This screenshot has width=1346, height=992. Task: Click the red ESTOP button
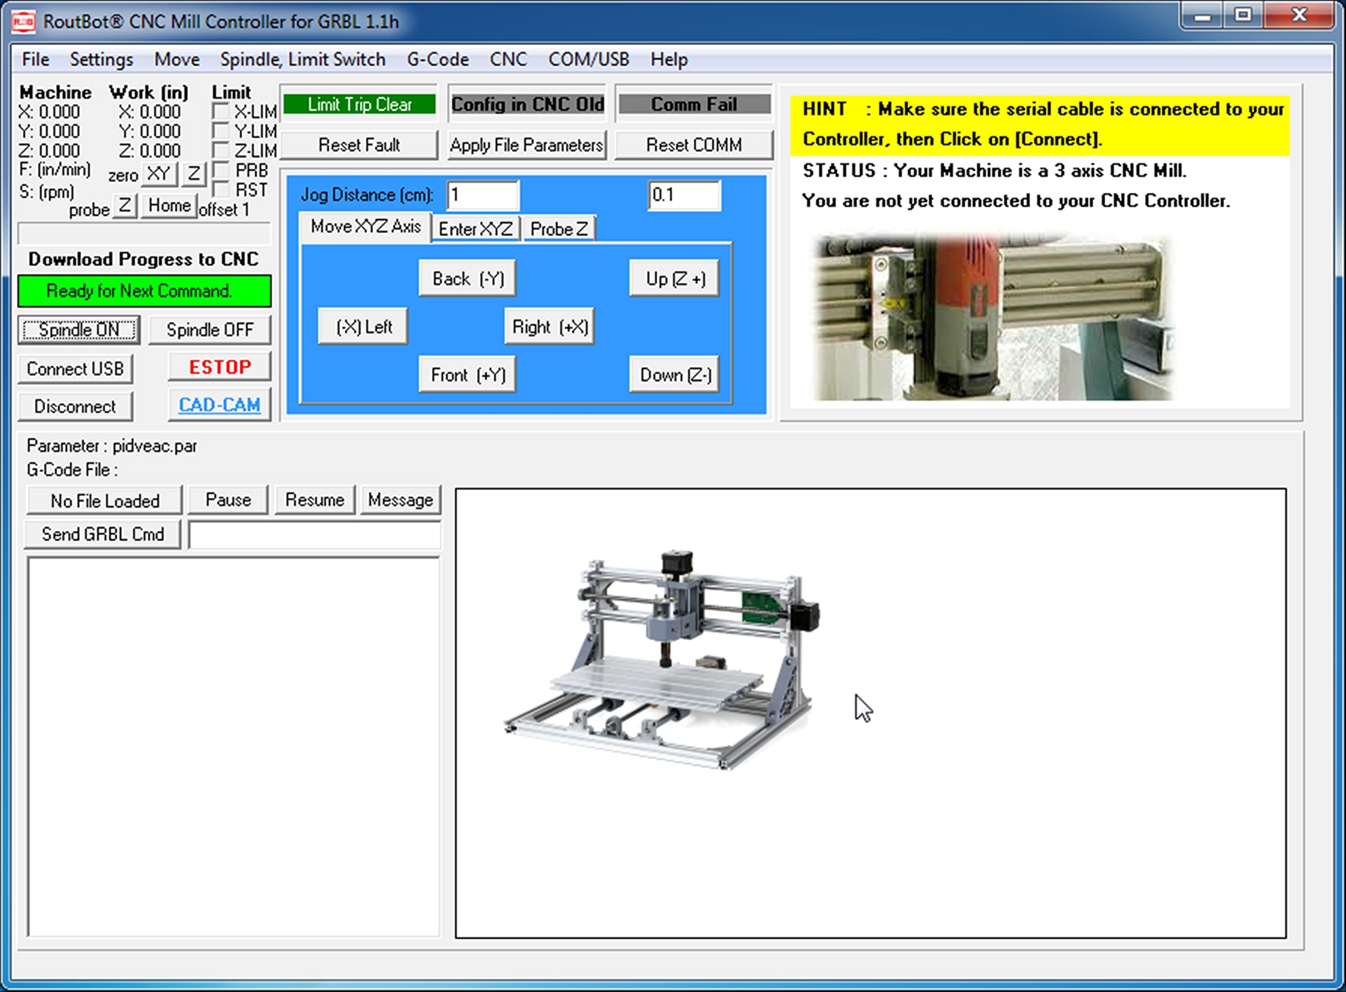coord(220,367)
